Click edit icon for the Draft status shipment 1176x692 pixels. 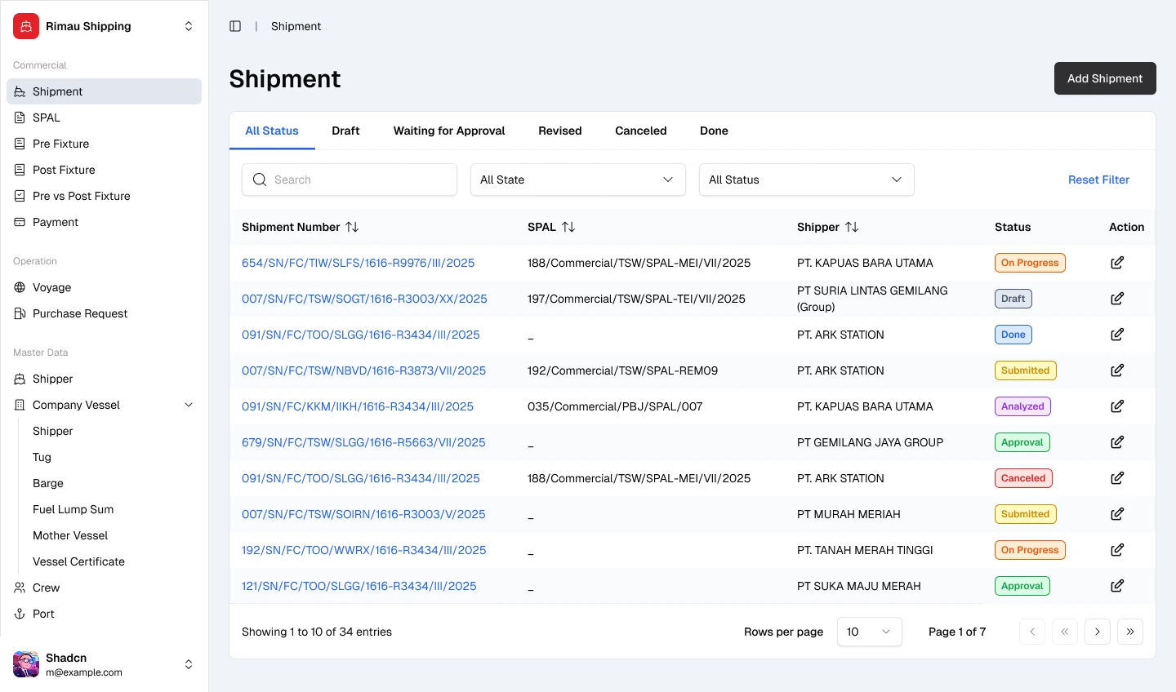click(1117, 299)
